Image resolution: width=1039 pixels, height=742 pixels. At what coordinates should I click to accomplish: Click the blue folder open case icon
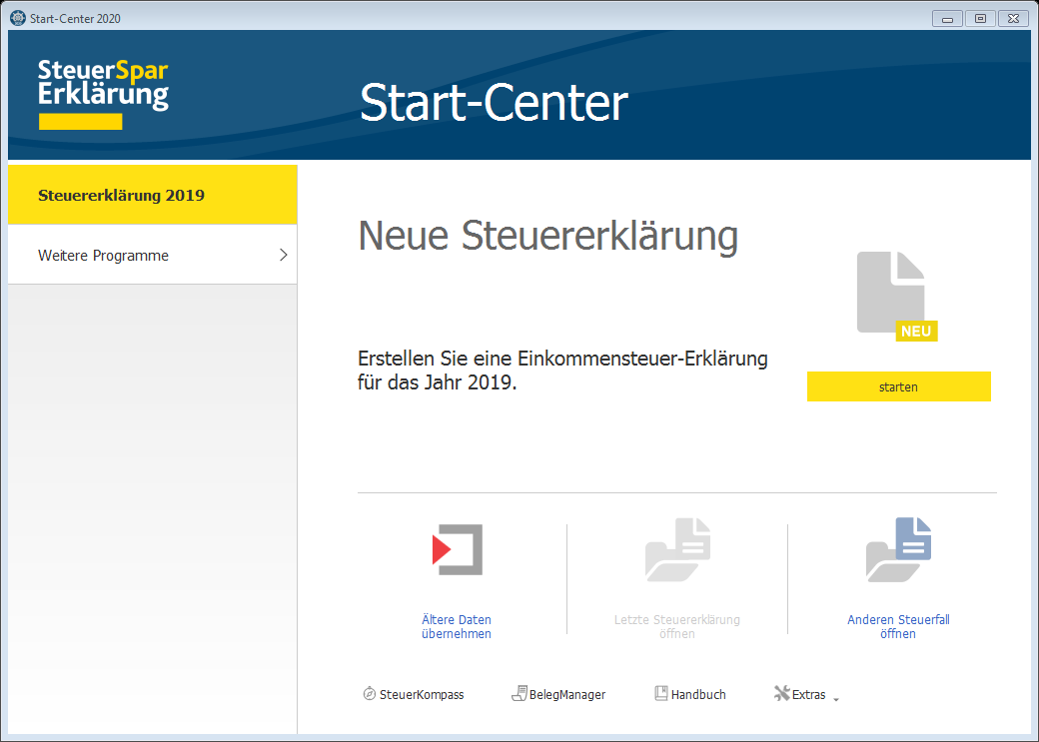point(898,550)
